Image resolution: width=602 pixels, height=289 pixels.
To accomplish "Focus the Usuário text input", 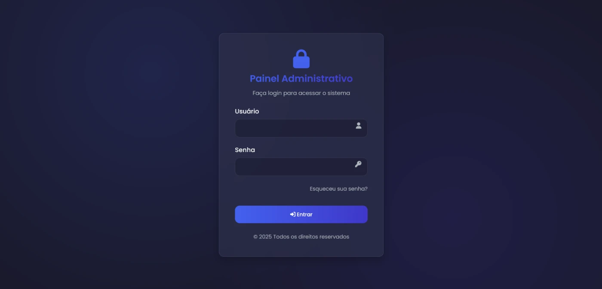I will tap(301, 128).
